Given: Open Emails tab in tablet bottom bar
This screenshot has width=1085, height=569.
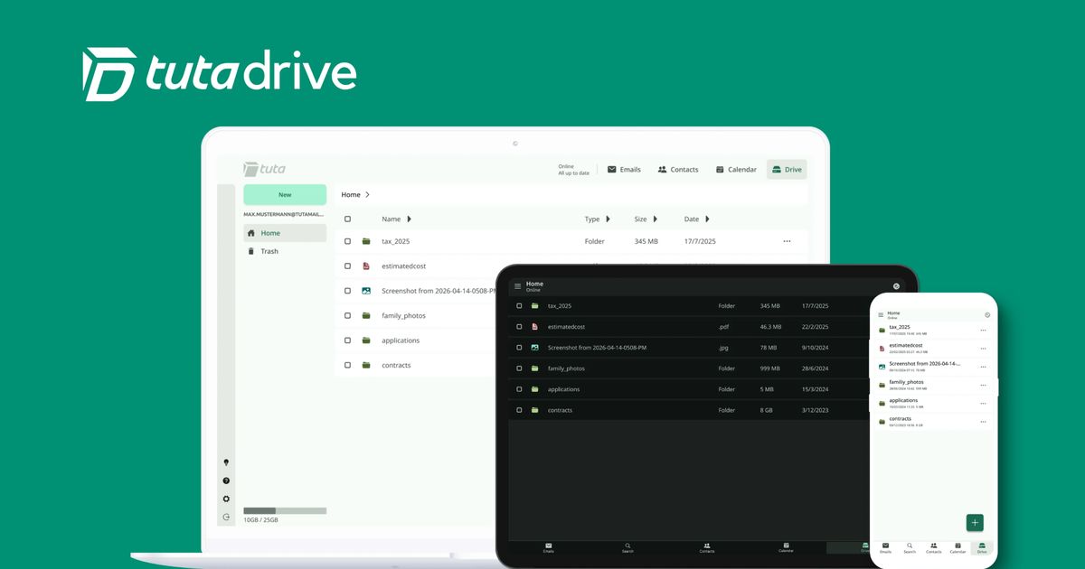Looking at the screenshot, I should pyautogui.click(x=548, y=547).
